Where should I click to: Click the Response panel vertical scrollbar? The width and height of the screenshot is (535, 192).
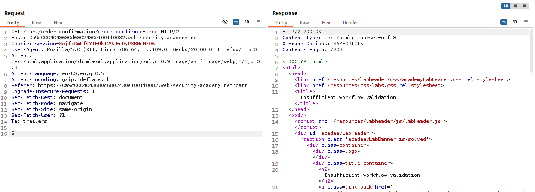click(x=532, y=51)
